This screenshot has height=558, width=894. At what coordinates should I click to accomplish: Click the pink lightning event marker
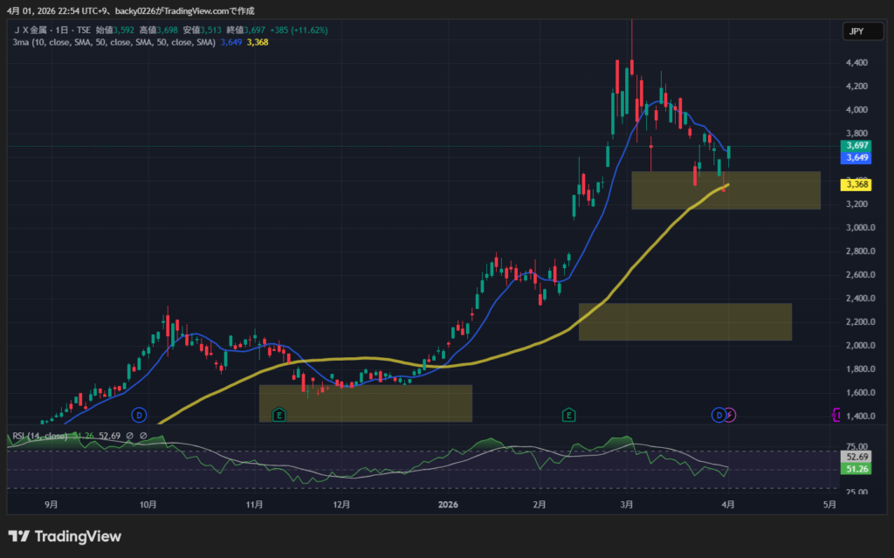[x=730, y=414]
